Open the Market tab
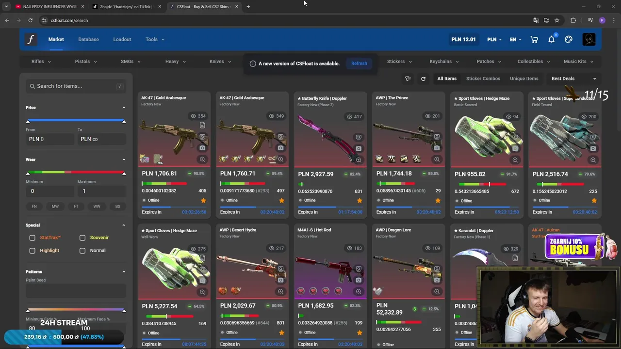 coord(56,39)
